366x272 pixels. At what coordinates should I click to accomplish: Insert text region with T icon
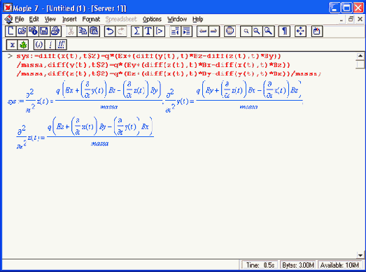148,31
